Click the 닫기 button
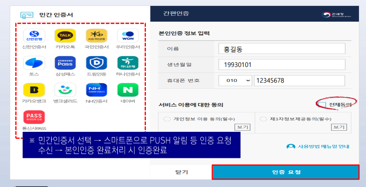 (x=181, y=172)
